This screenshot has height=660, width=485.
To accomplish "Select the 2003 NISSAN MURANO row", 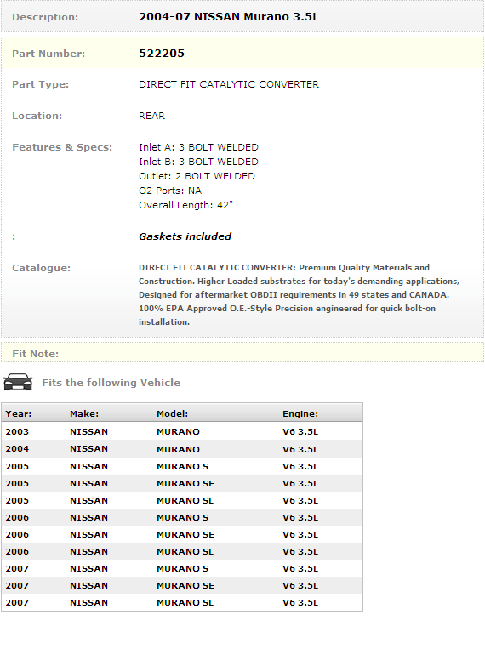I will click(182, 431).
